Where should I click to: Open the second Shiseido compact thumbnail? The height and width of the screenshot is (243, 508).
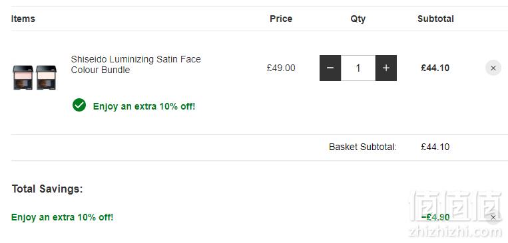(x=47, y=78)
